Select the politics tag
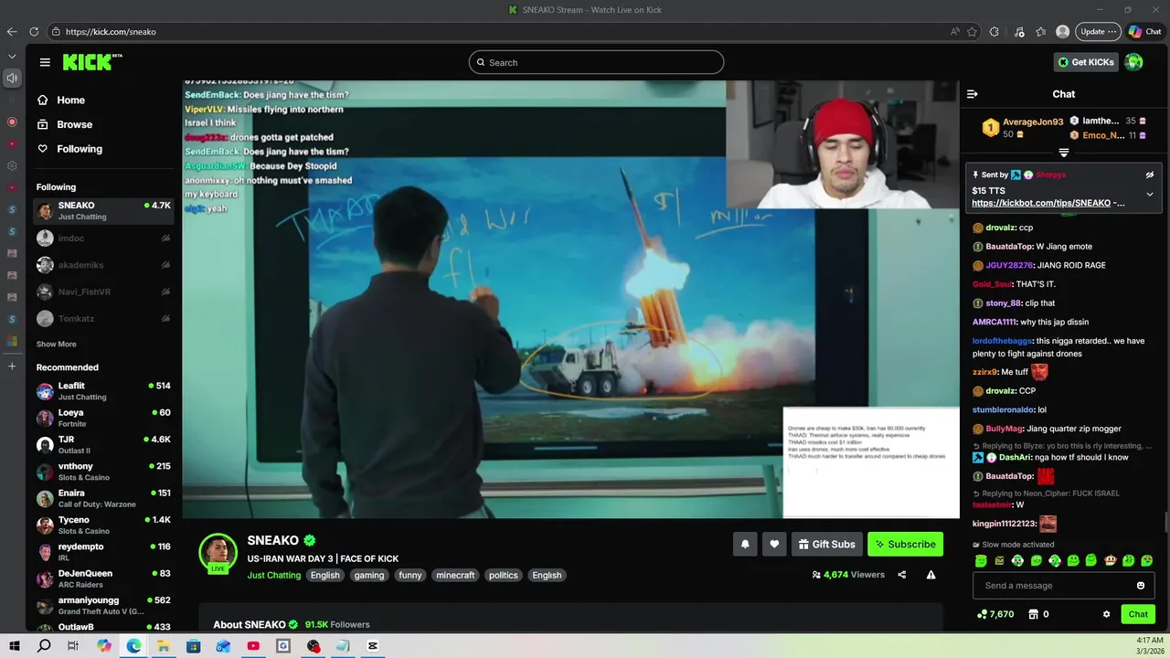Viewport: 1170px width, 658px height. click(x=503, y=575)
